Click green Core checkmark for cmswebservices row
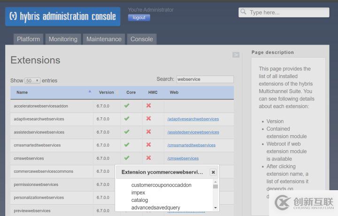This screenshot has width=338, height=216. 127,158
